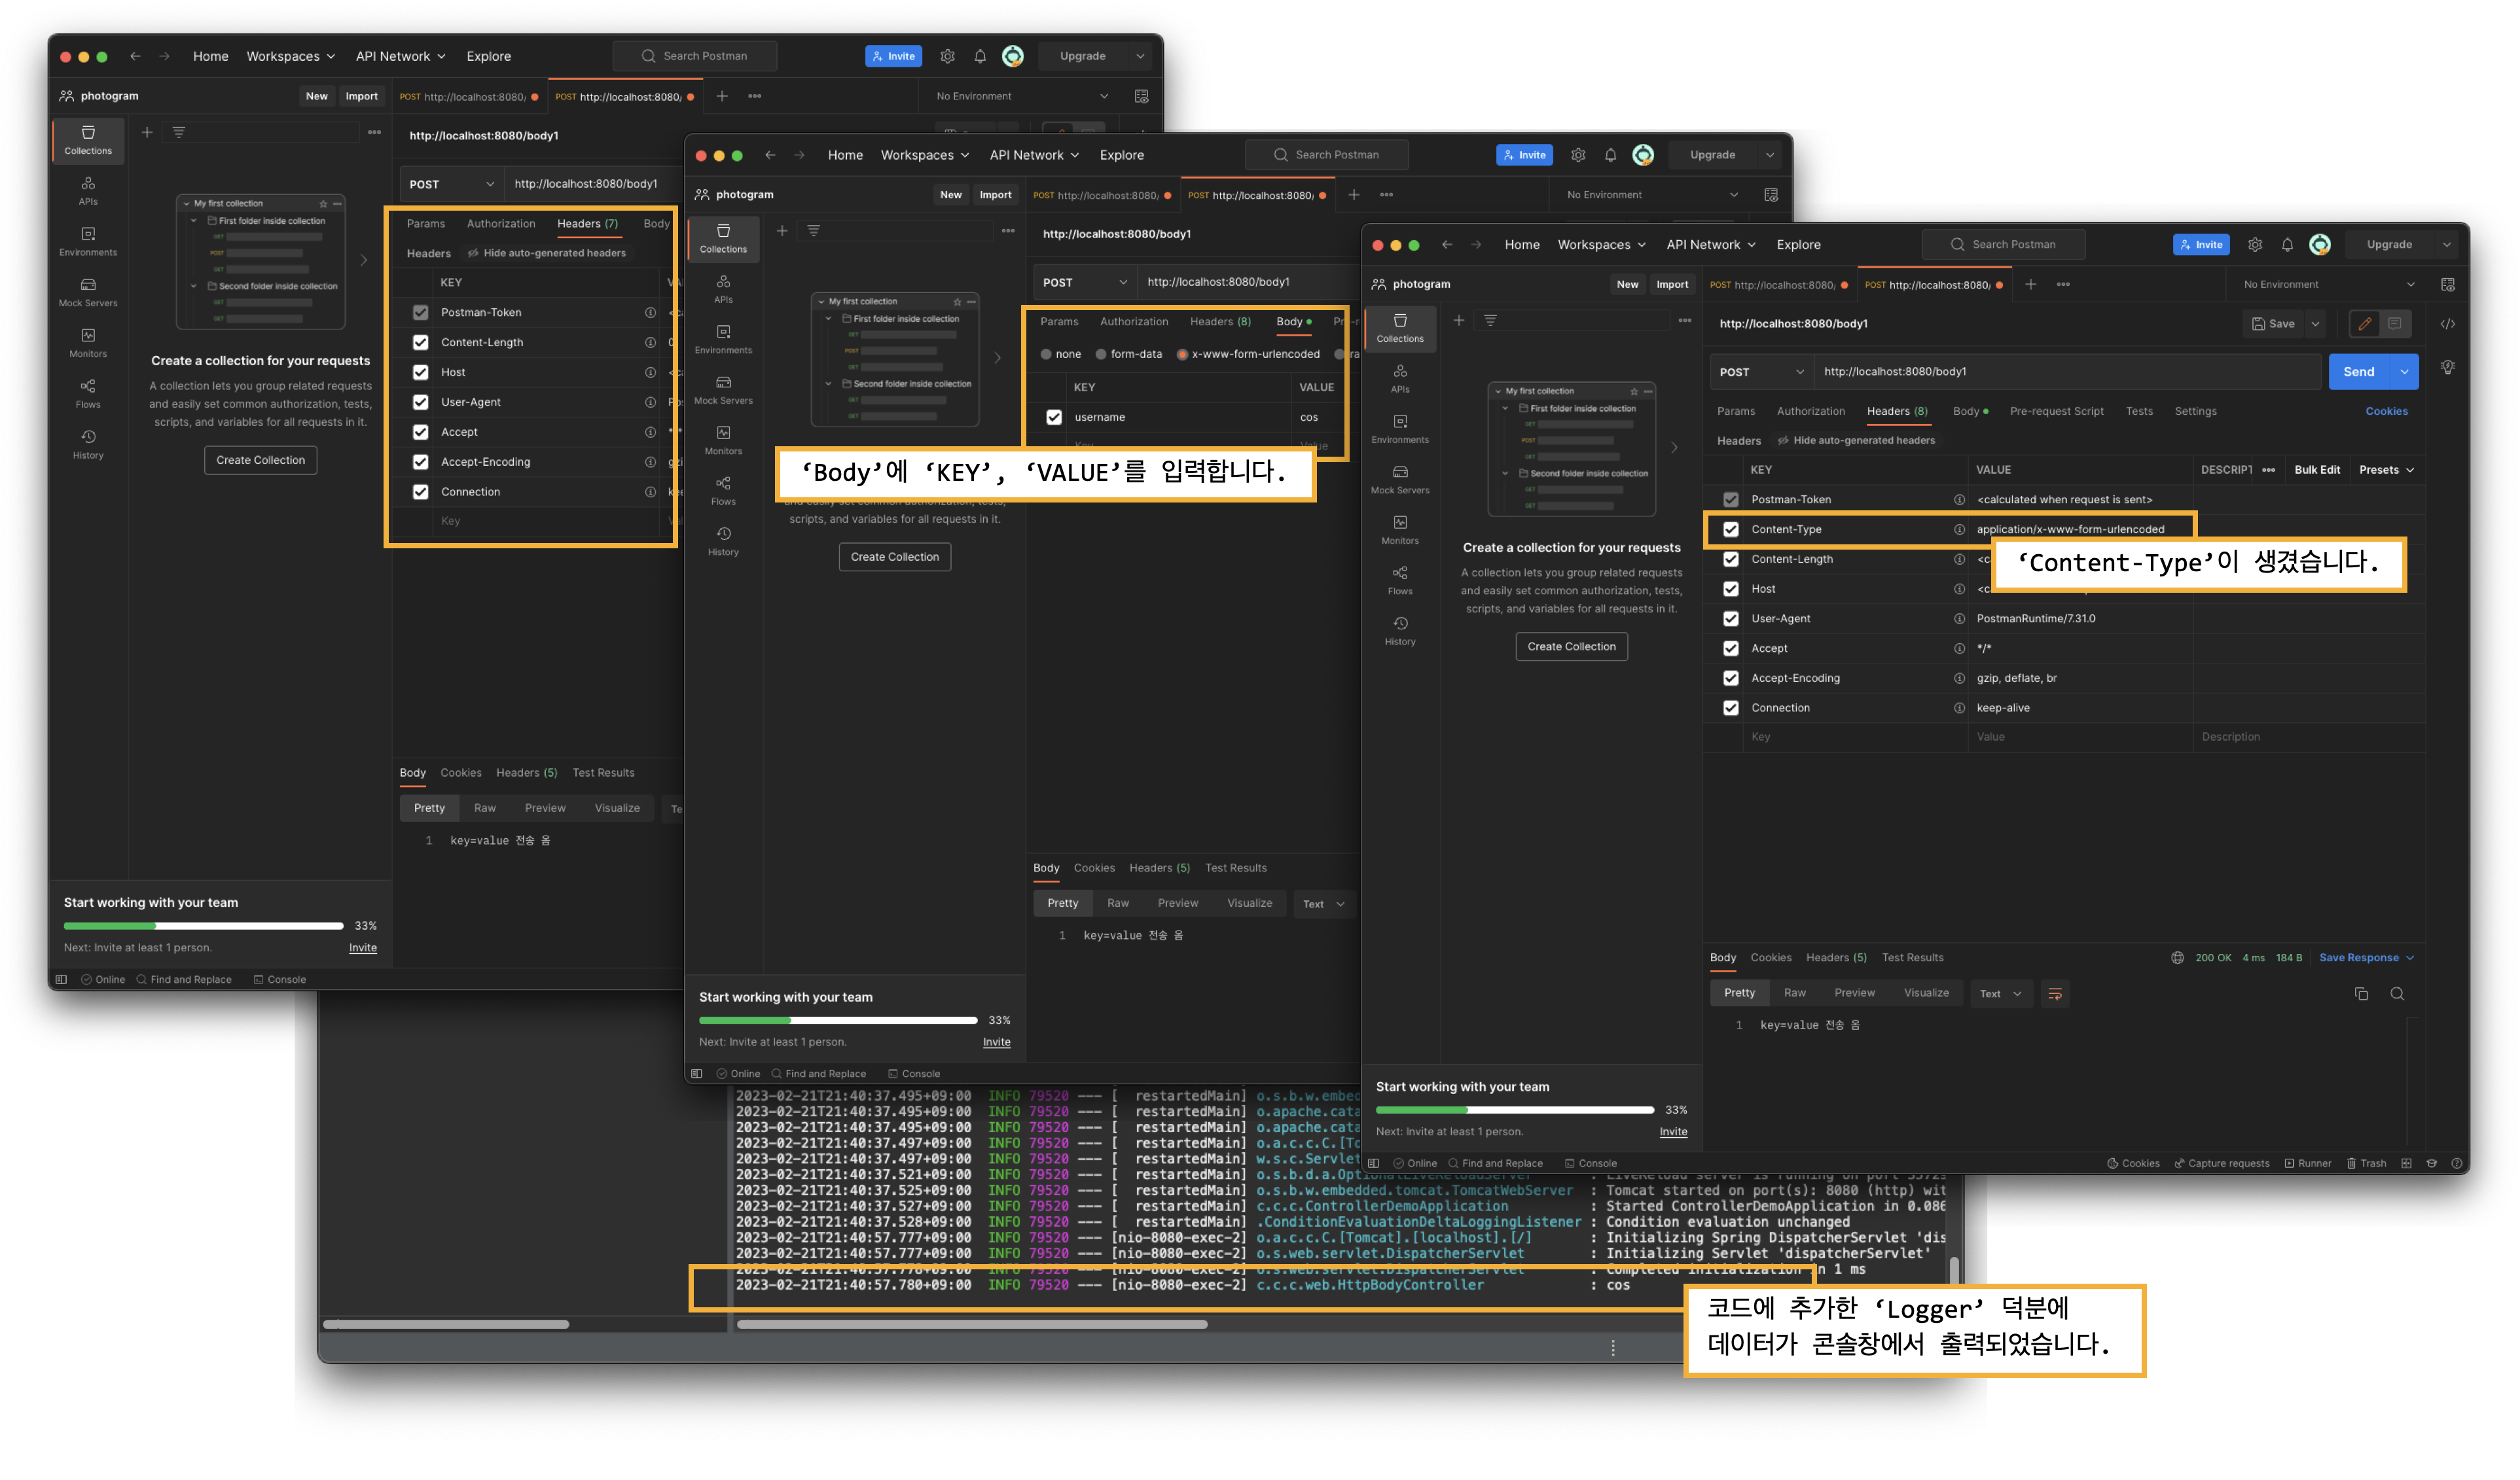The width and height of the screenshot is (2520, 1480).
Task: Uncheck the Connection header in the front window
Action: [1730, 709]
